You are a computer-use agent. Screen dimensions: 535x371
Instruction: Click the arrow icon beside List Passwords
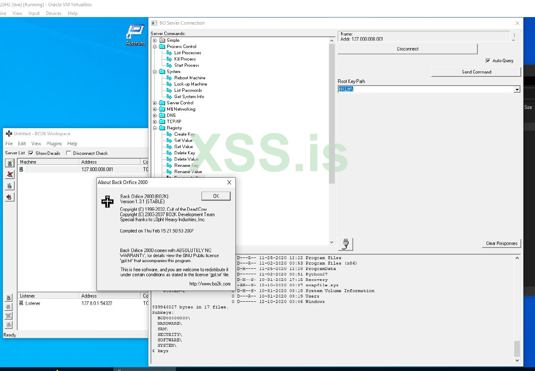tap(169, 91)
